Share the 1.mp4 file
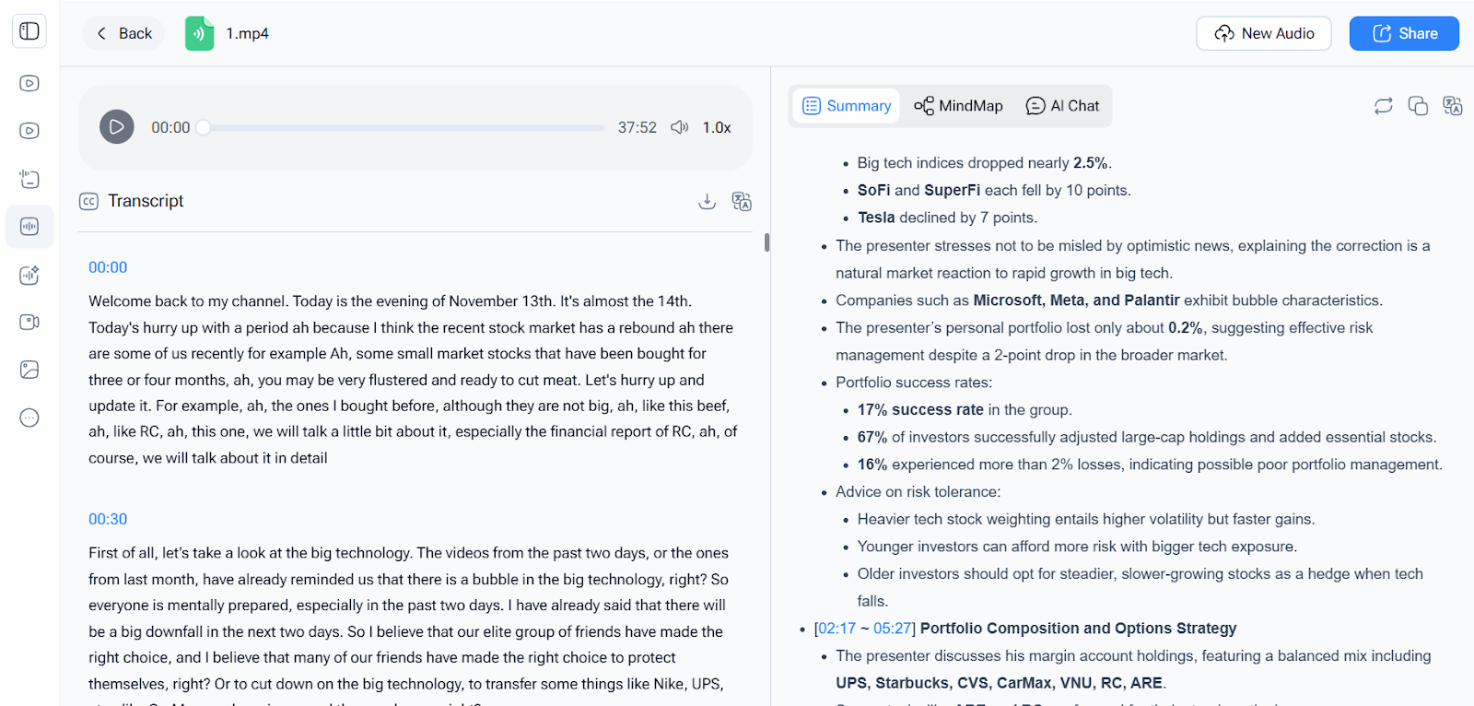 point(1404,33)
